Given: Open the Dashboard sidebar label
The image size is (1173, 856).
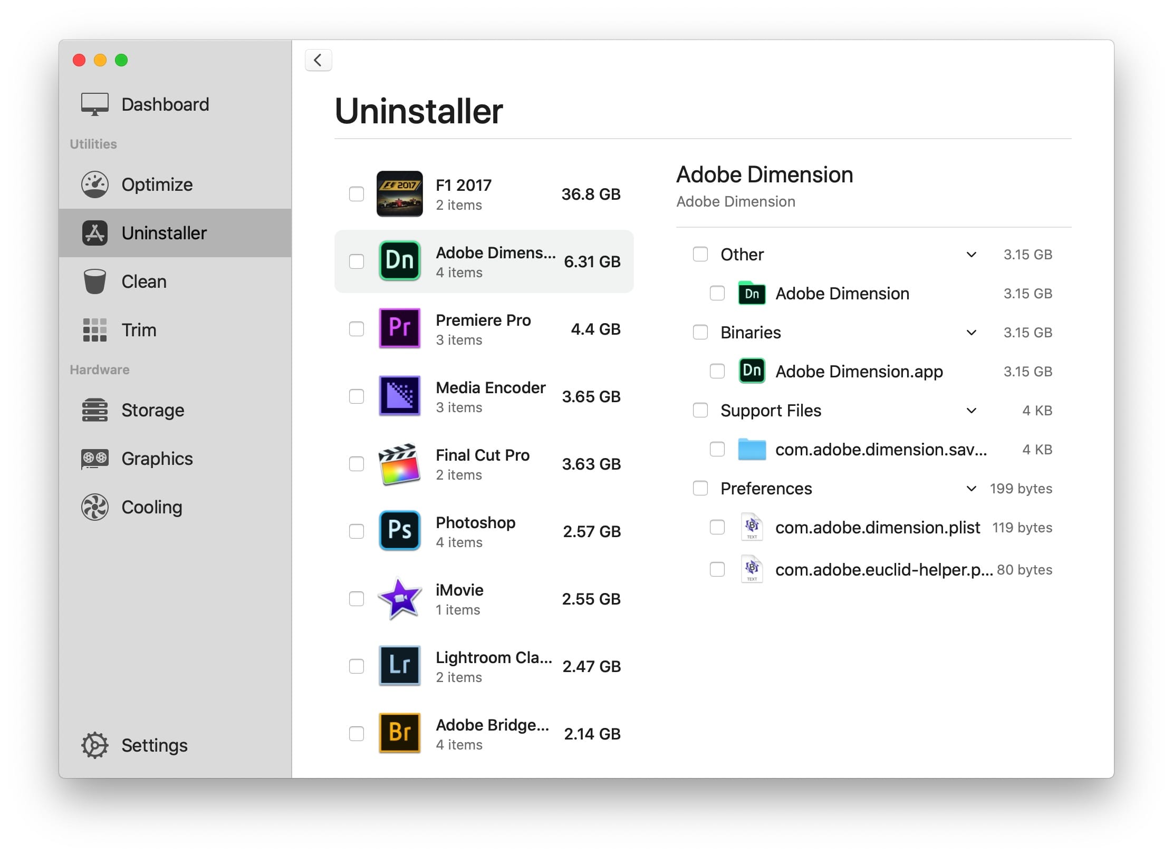Looking at the screenshot, I should pyautogui.click(x=166, y=104).
